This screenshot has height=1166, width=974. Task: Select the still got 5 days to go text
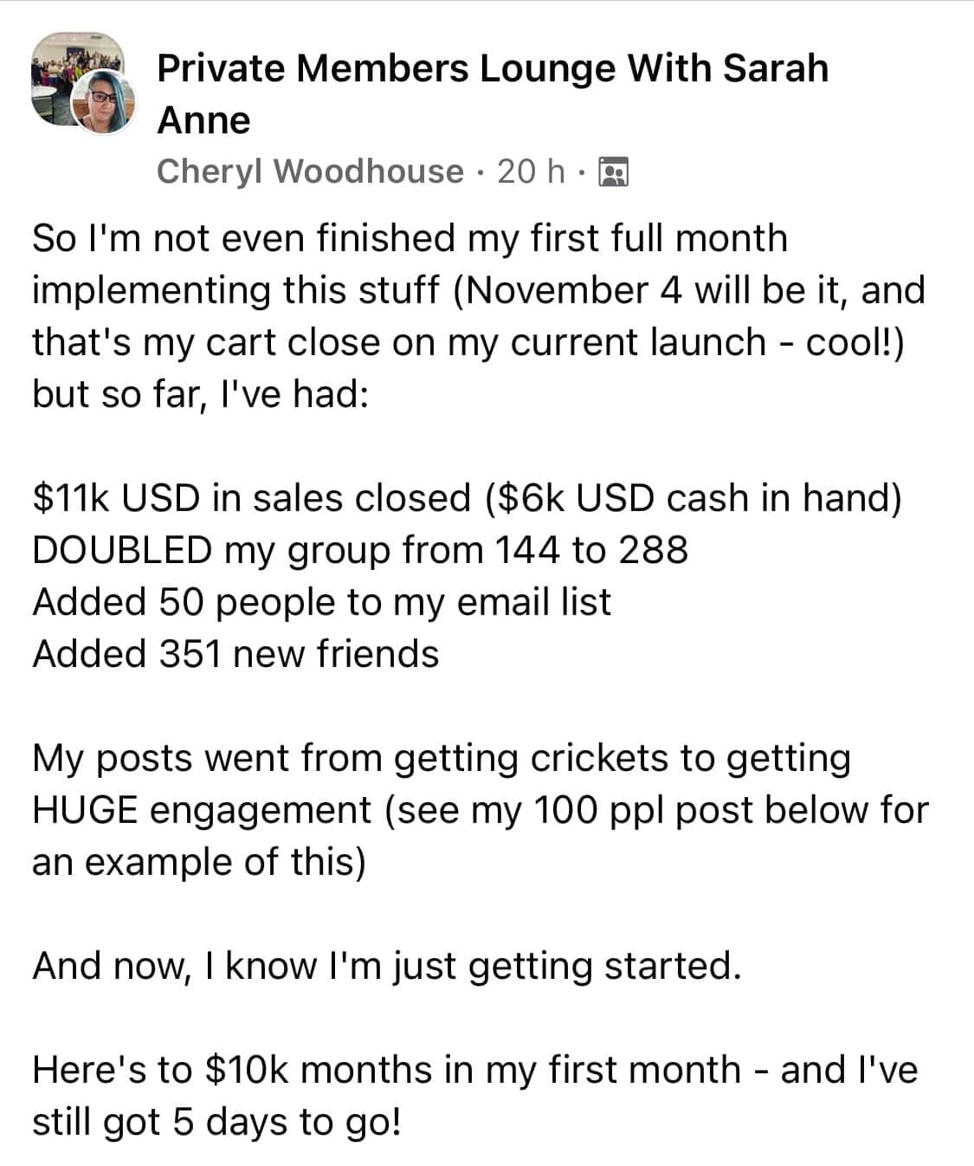[216, 1122]
